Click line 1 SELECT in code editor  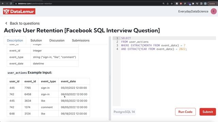[x=126, y=38]
